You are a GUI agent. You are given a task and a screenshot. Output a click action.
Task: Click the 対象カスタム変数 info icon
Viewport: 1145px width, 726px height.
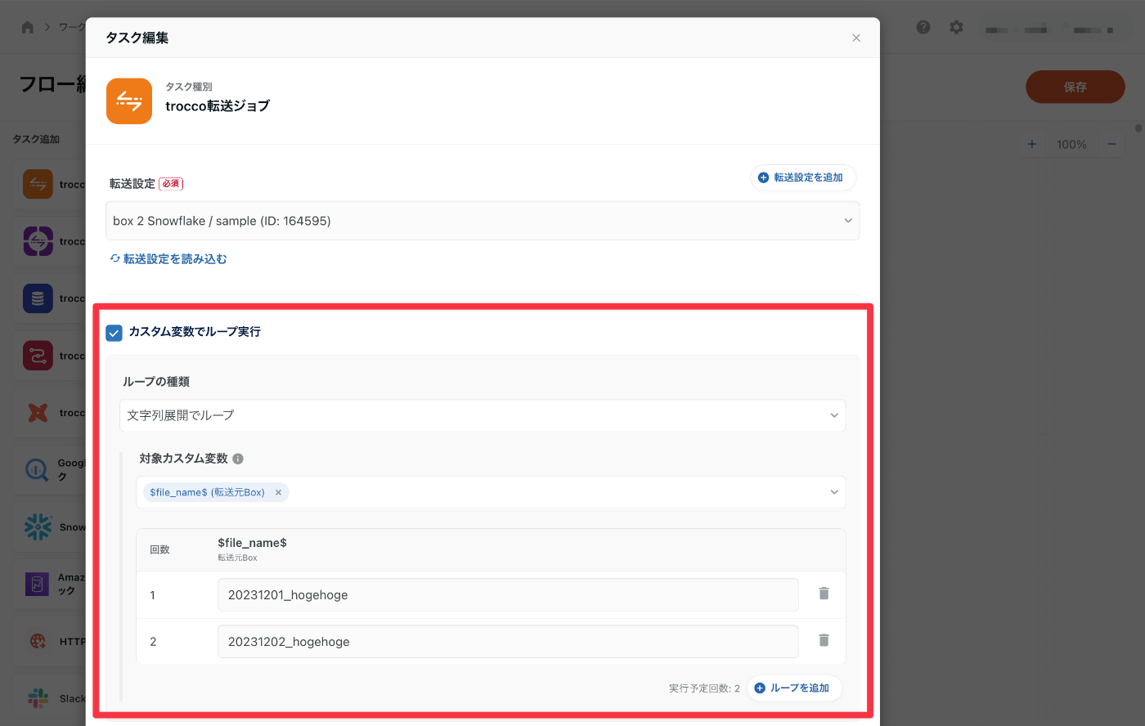pos(238,459)
